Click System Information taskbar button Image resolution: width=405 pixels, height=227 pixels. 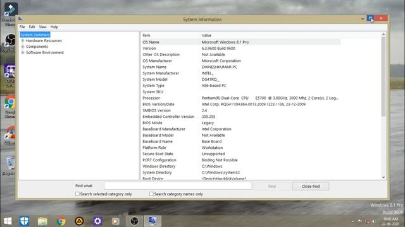(153, 221)
